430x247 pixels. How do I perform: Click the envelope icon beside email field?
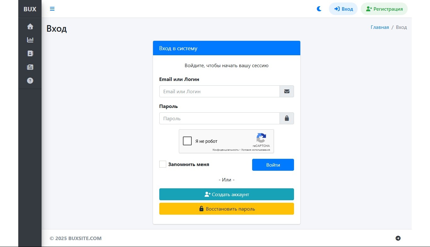tap(287, 91)
